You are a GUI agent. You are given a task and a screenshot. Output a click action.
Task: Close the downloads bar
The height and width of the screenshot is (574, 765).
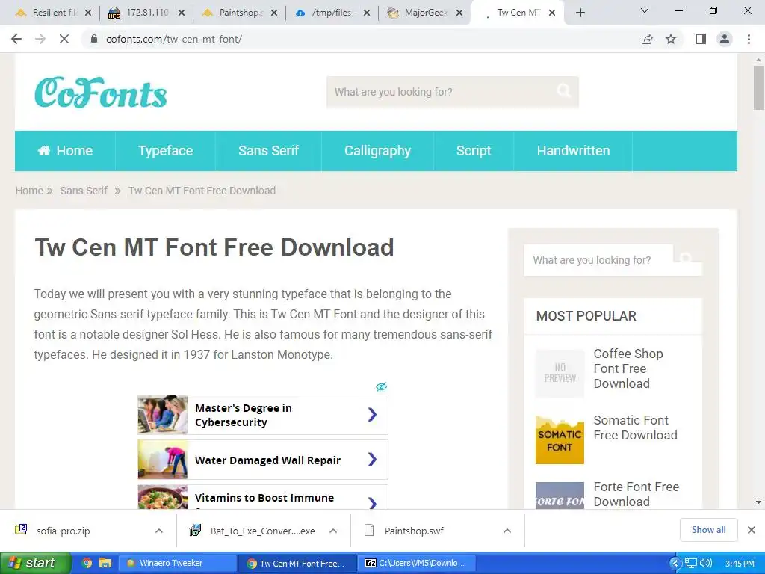coord(752,530)
